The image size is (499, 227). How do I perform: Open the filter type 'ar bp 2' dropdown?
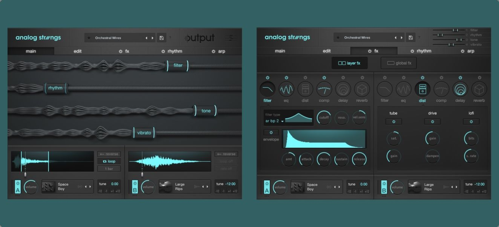[274, 121]
